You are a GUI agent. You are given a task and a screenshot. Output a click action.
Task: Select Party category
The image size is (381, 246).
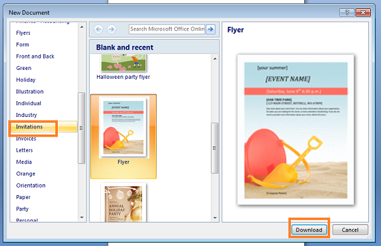point(22,208)
